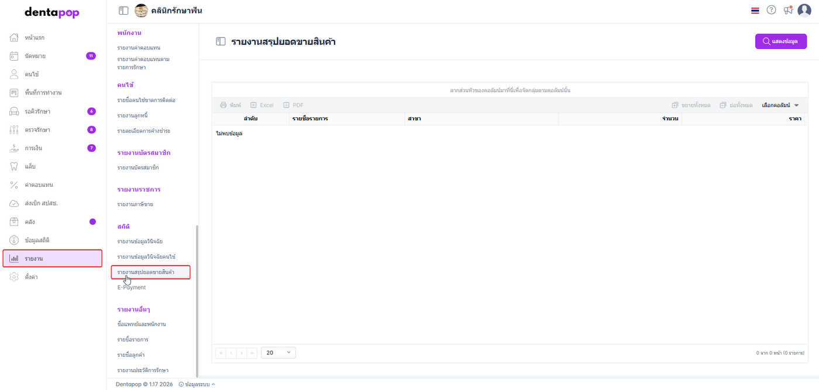Open the page size 20 dropdown

coord(278,353)
